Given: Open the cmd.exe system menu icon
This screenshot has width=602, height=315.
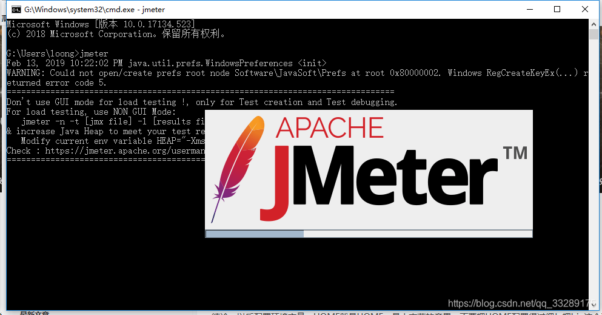Looking at the screenshot, I should click(16, 9).
